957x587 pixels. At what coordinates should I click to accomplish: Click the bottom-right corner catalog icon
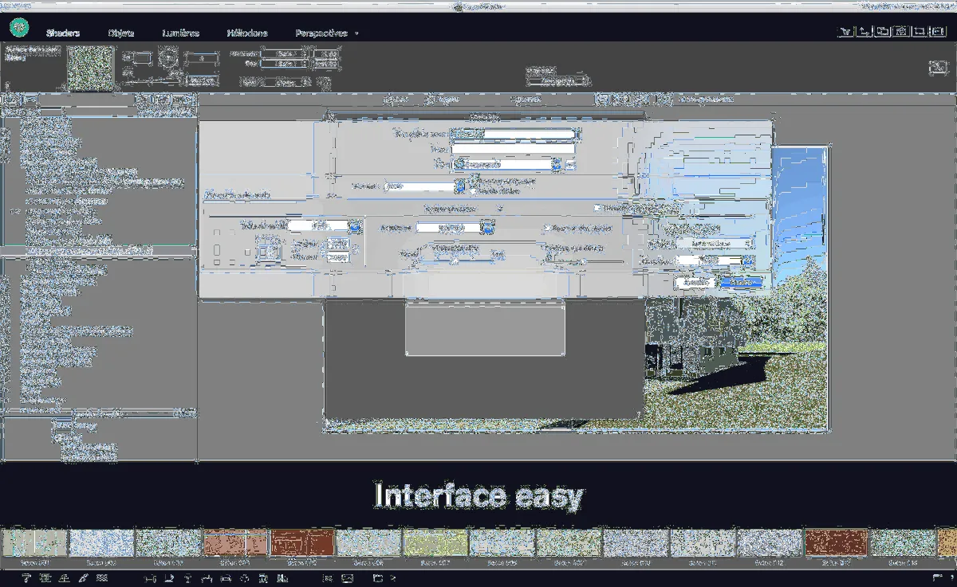click(937, 577)
